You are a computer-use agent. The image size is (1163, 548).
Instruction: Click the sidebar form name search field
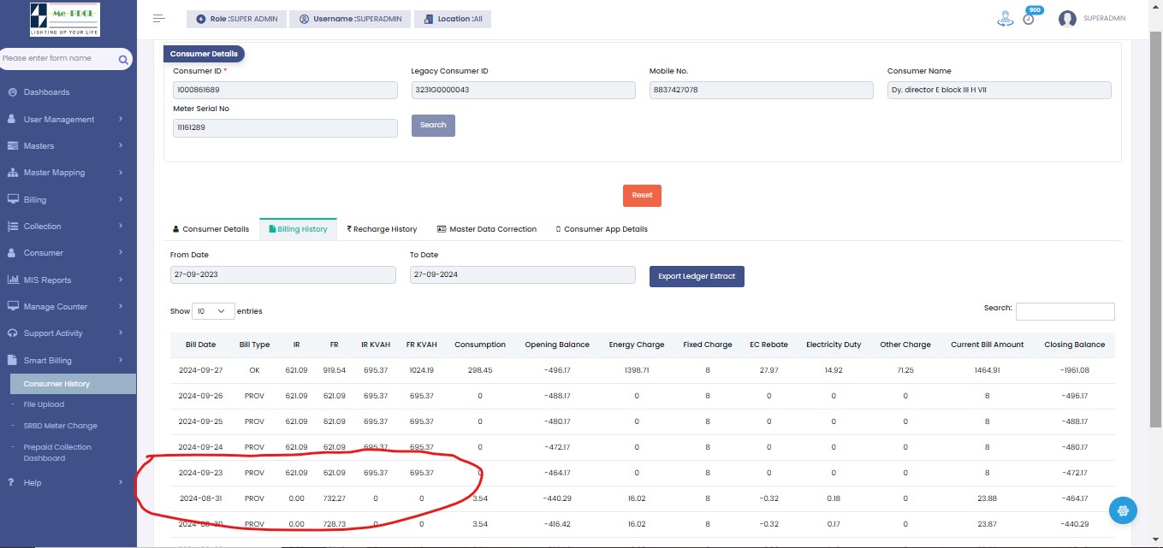pos(58,59)
